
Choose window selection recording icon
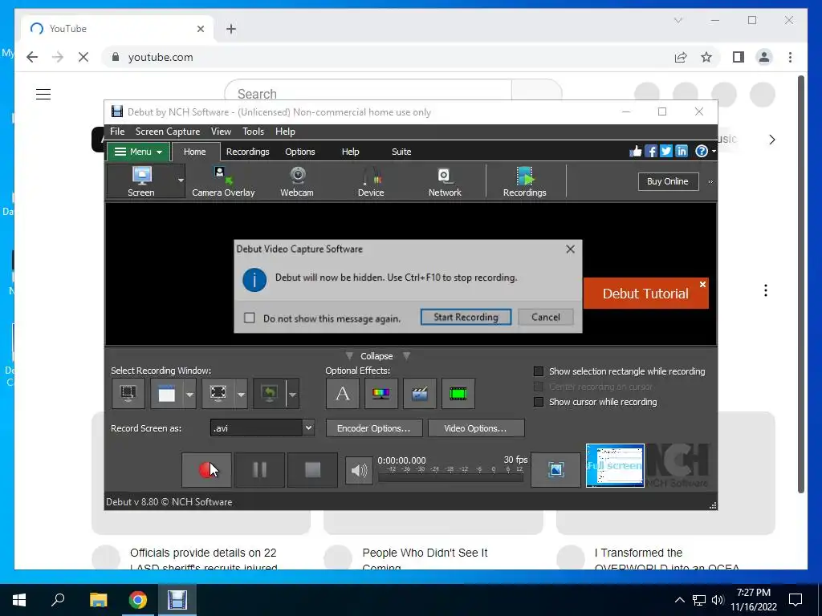(x=167, y=393)
